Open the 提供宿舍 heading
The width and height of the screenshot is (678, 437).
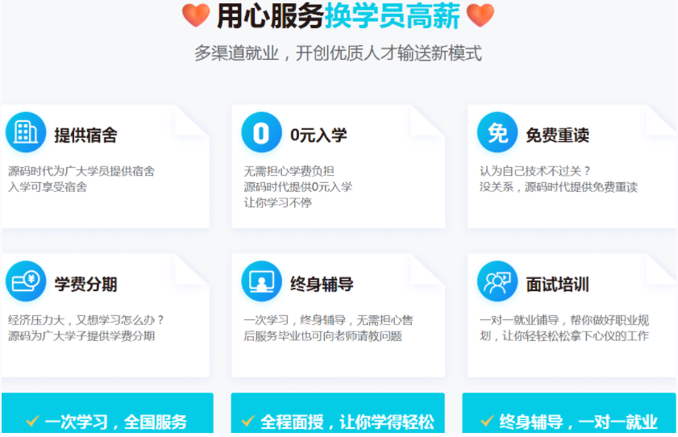click(85, 135)
